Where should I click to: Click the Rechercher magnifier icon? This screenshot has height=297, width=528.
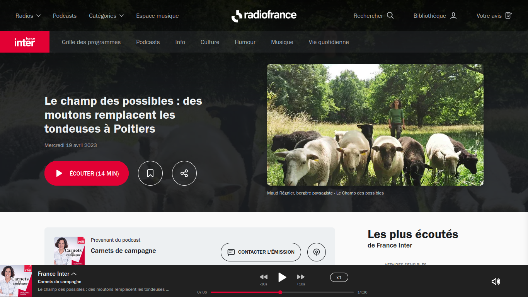(x=390, y=15)
